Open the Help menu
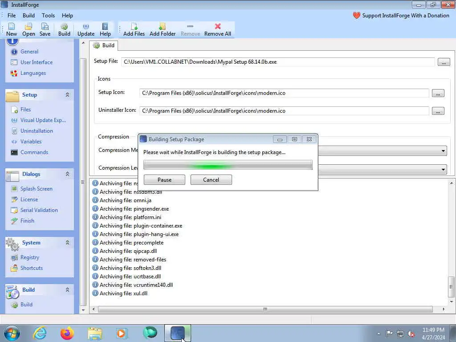The image size is (456, 342). pos(67,16)
